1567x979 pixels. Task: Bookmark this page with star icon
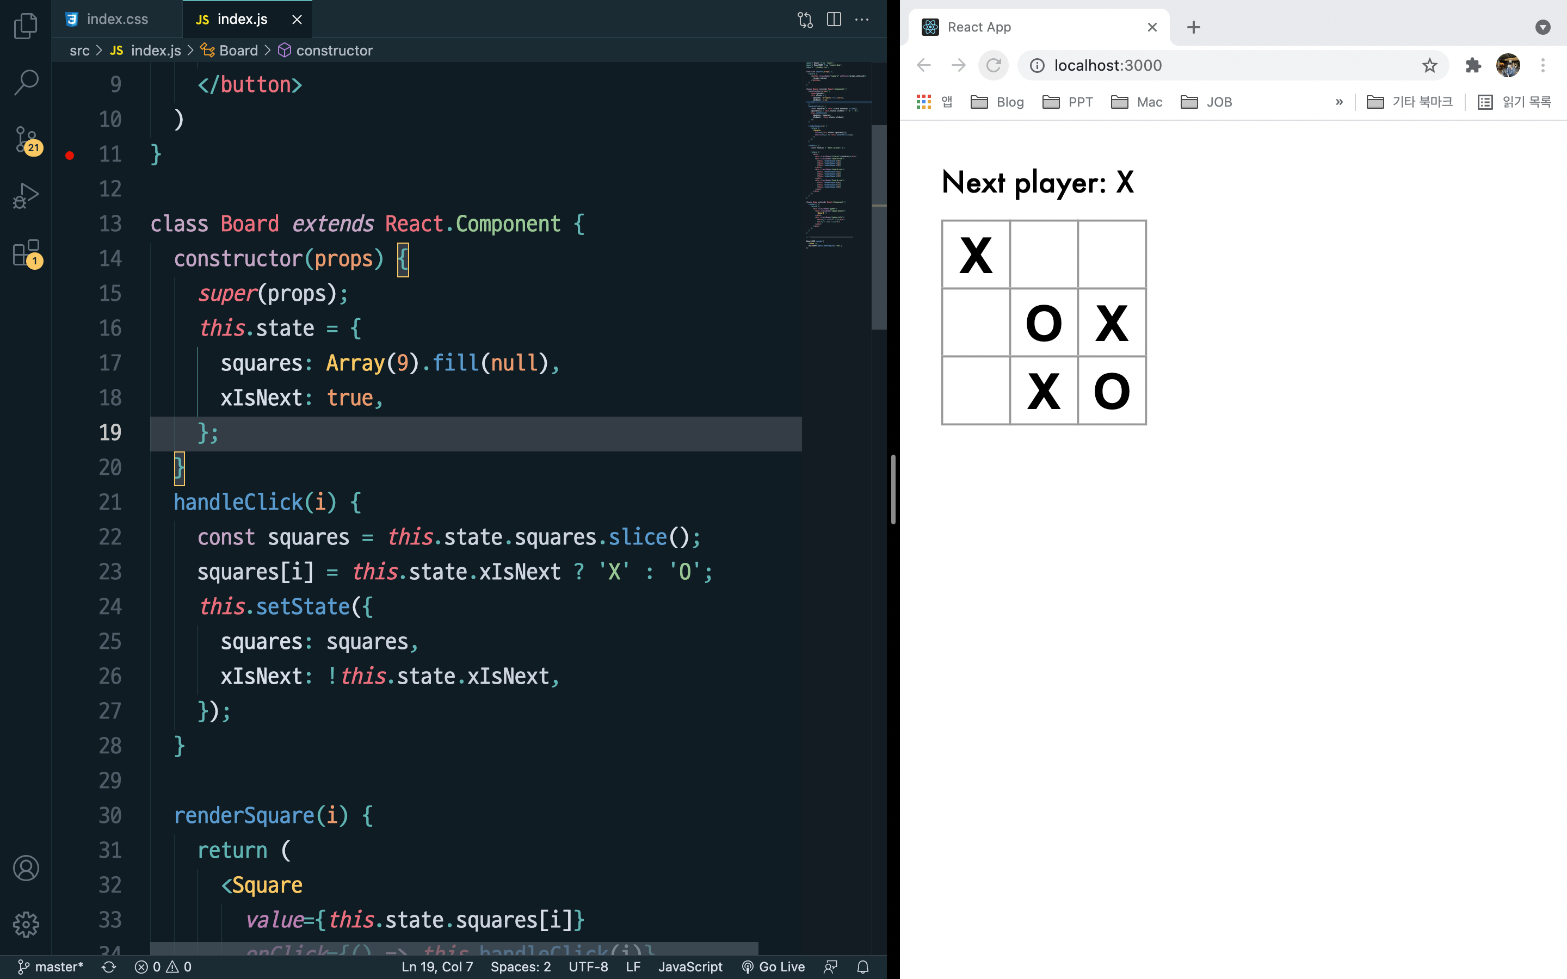[1429, 65]
